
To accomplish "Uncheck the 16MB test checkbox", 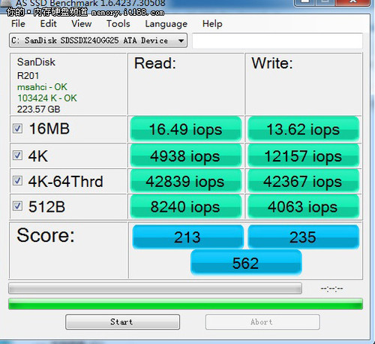I will [x=17, y=128].
